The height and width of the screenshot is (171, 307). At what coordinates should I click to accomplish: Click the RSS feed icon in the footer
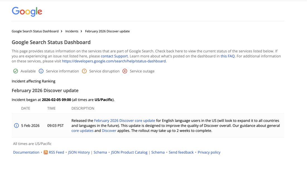click(45, 152)
